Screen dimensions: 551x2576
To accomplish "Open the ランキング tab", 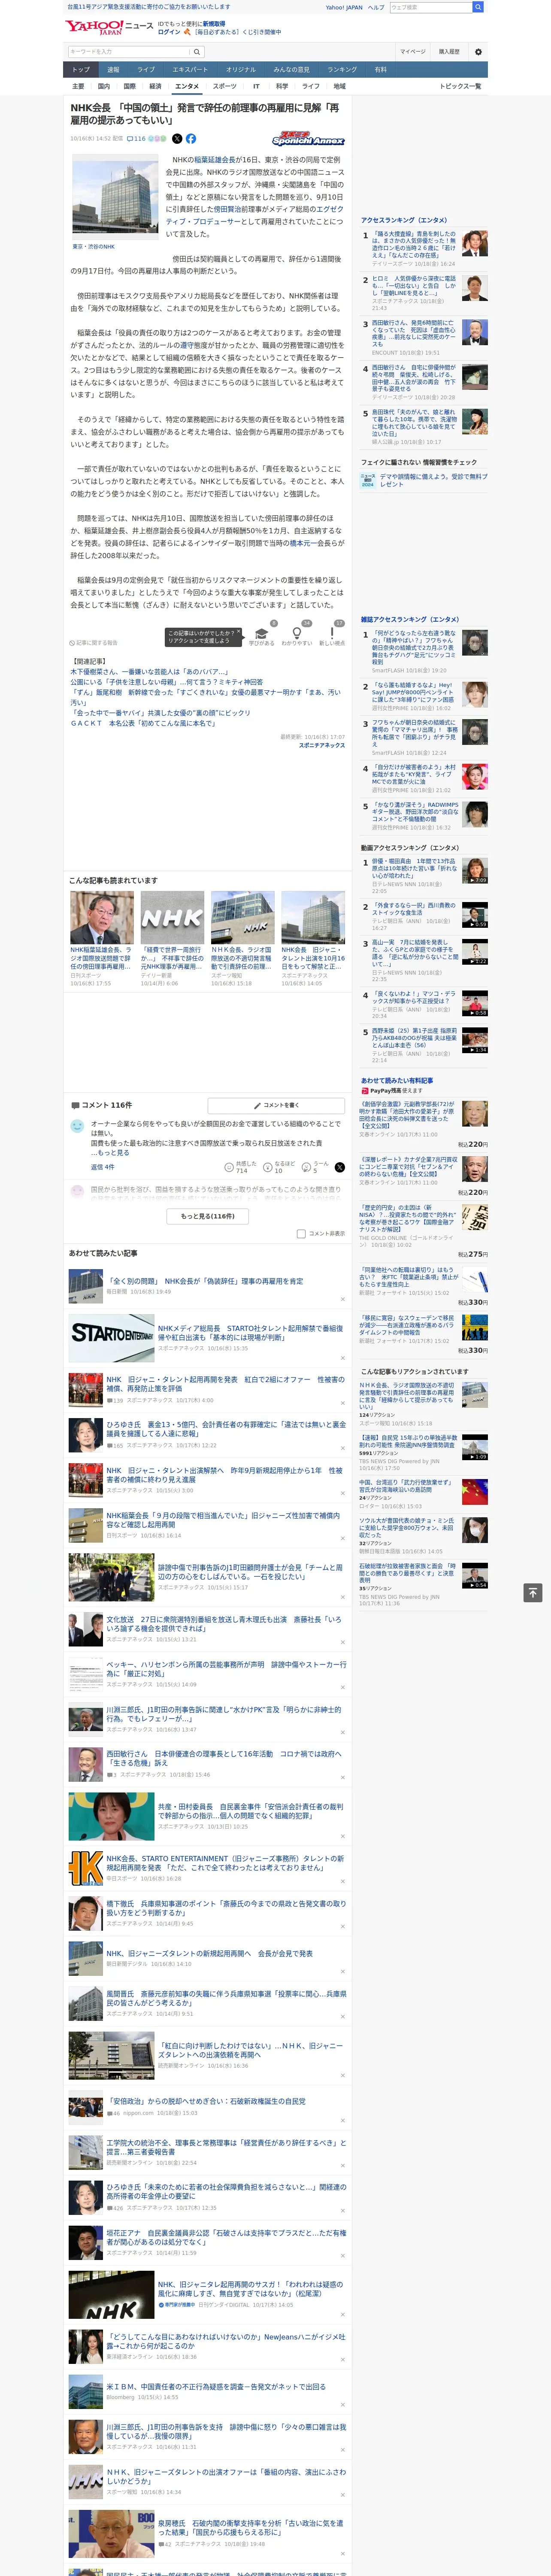I will pos(342,70).
